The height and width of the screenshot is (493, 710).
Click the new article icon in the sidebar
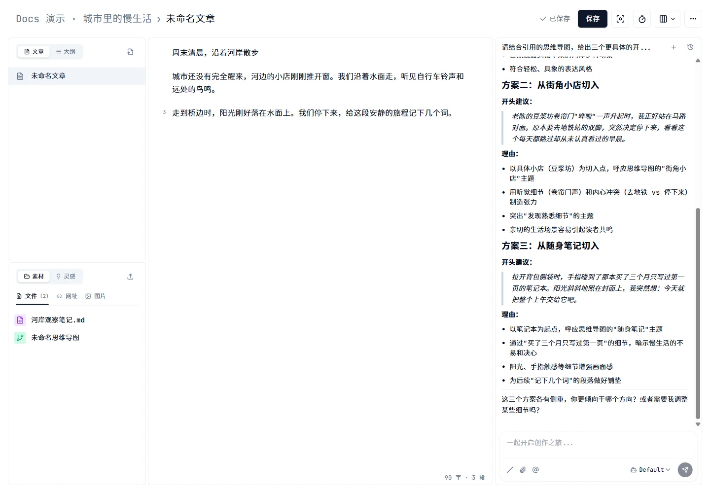(130, 52)
